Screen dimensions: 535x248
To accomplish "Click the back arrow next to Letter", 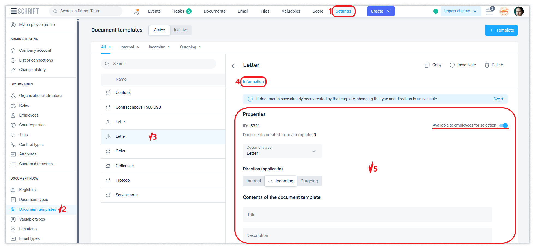I will [235, 66].
